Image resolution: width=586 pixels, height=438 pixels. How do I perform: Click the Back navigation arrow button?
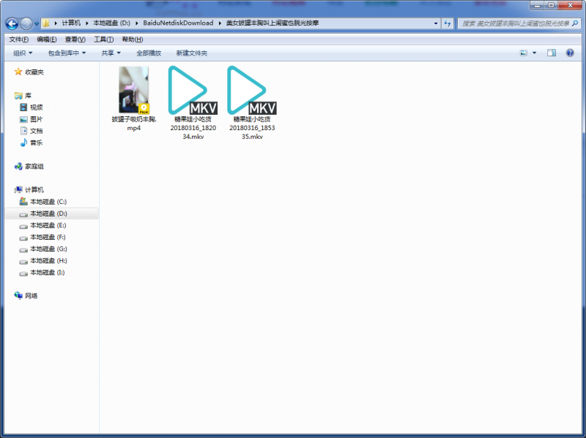click(x=12, y=23)
